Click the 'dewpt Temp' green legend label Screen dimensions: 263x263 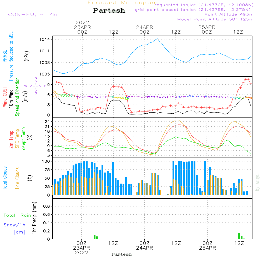coord(23,138)
